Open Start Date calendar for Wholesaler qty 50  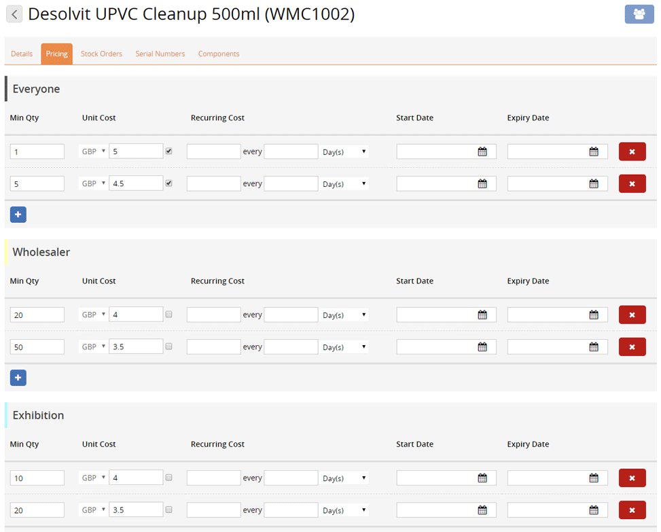pos(482,347)
